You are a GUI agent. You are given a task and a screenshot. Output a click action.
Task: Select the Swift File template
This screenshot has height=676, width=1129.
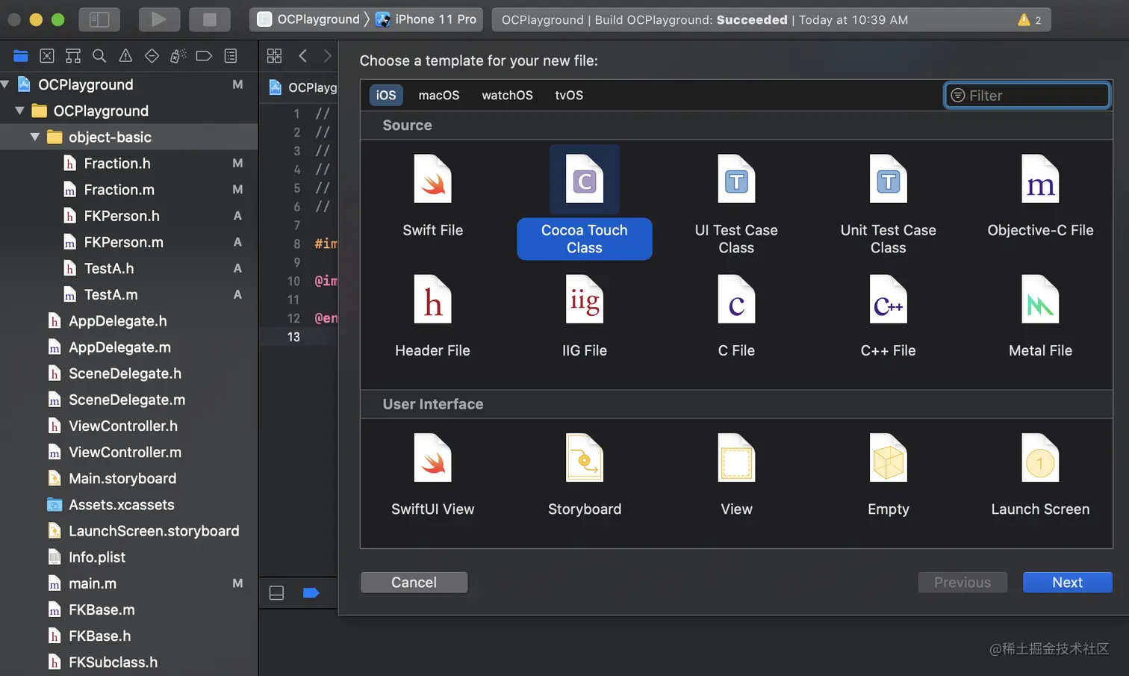coord(432,196)
